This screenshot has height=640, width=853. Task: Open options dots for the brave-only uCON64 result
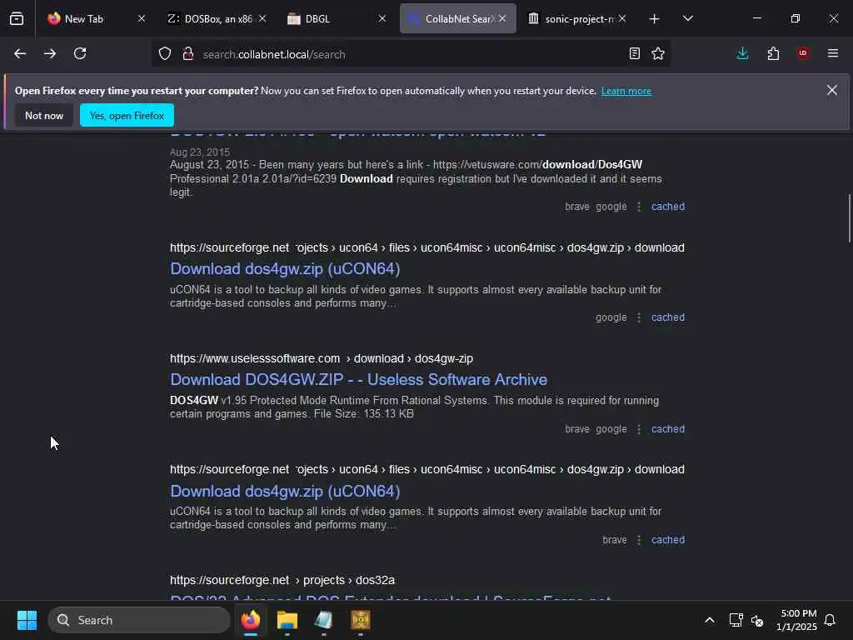pos(639,540)
